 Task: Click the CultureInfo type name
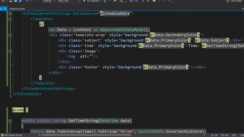coord(151,131)
